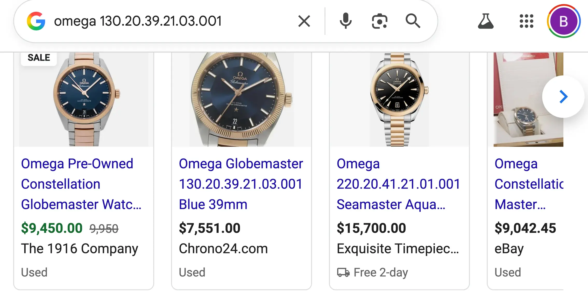This screenshot has height=305, width=588.
Task: Open the Google apps grid
Action: 526,21
